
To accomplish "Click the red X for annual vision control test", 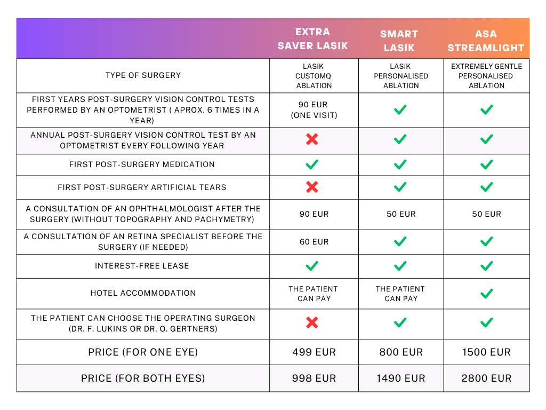I will [x=312, y=140].
